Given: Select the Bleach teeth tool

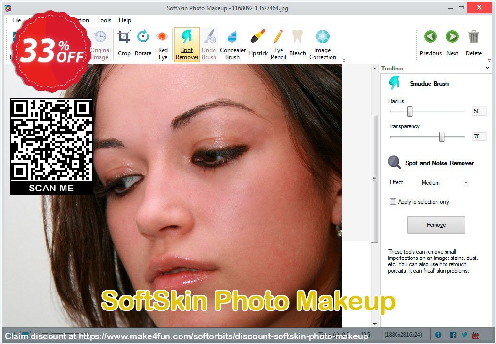Looking at the screenshot, I should [298, 44].
